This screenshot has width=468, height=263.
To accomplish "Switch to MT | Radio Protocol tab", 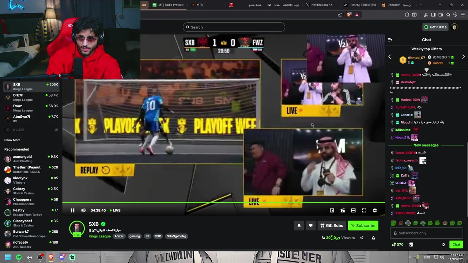I will 168,5.
